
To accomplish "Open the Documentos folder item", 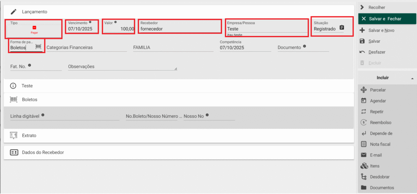I will tap(382, 188).
